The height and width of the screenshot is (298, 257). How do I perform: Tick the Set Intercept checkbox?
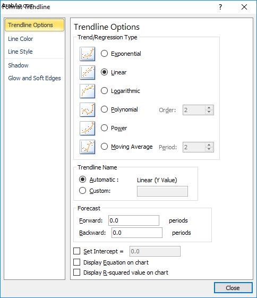77,251
